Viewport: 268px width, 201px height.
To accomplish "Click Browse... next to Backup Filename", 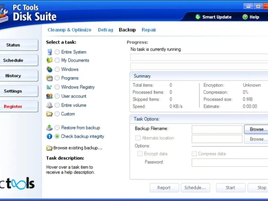I will [x=256, y=129].
